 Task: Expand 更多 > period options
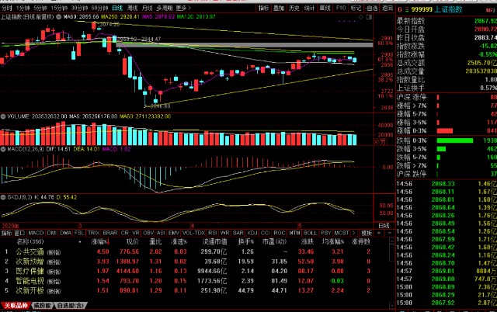[x=183, y=8]
